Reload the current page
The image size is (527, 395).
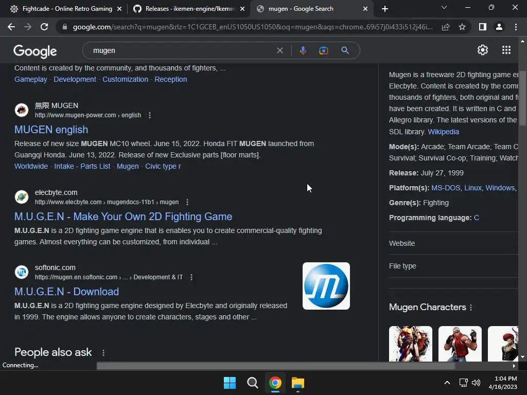point(44,27)
